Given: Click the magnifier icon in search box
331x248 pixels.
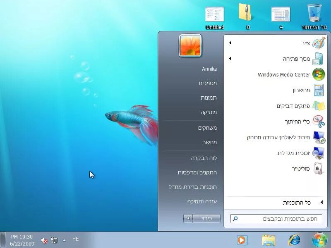Looking at the screenshot, I should 235,219.
